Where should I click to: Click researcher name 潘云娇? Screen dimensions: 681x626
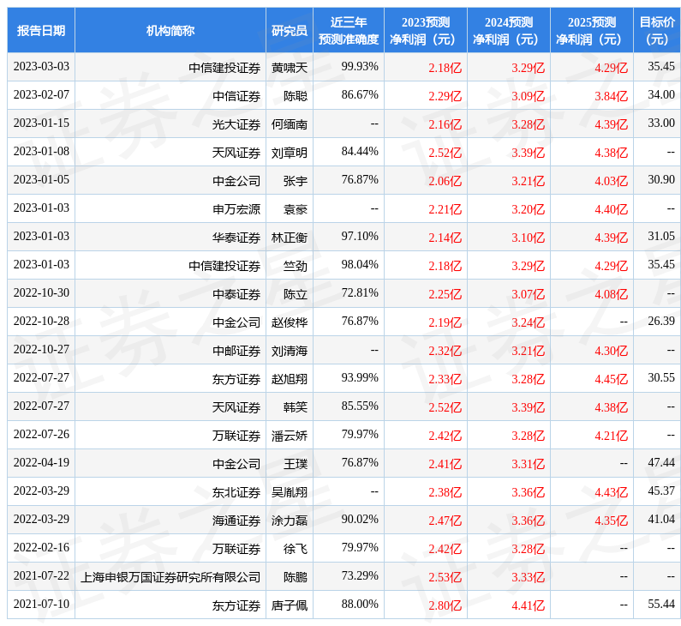(x=290, y=436)
